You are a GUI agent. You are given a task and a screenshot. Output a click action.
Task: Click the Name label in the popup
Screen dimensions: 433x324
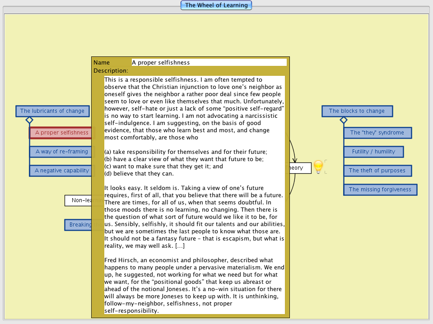(x=102, y=62)
